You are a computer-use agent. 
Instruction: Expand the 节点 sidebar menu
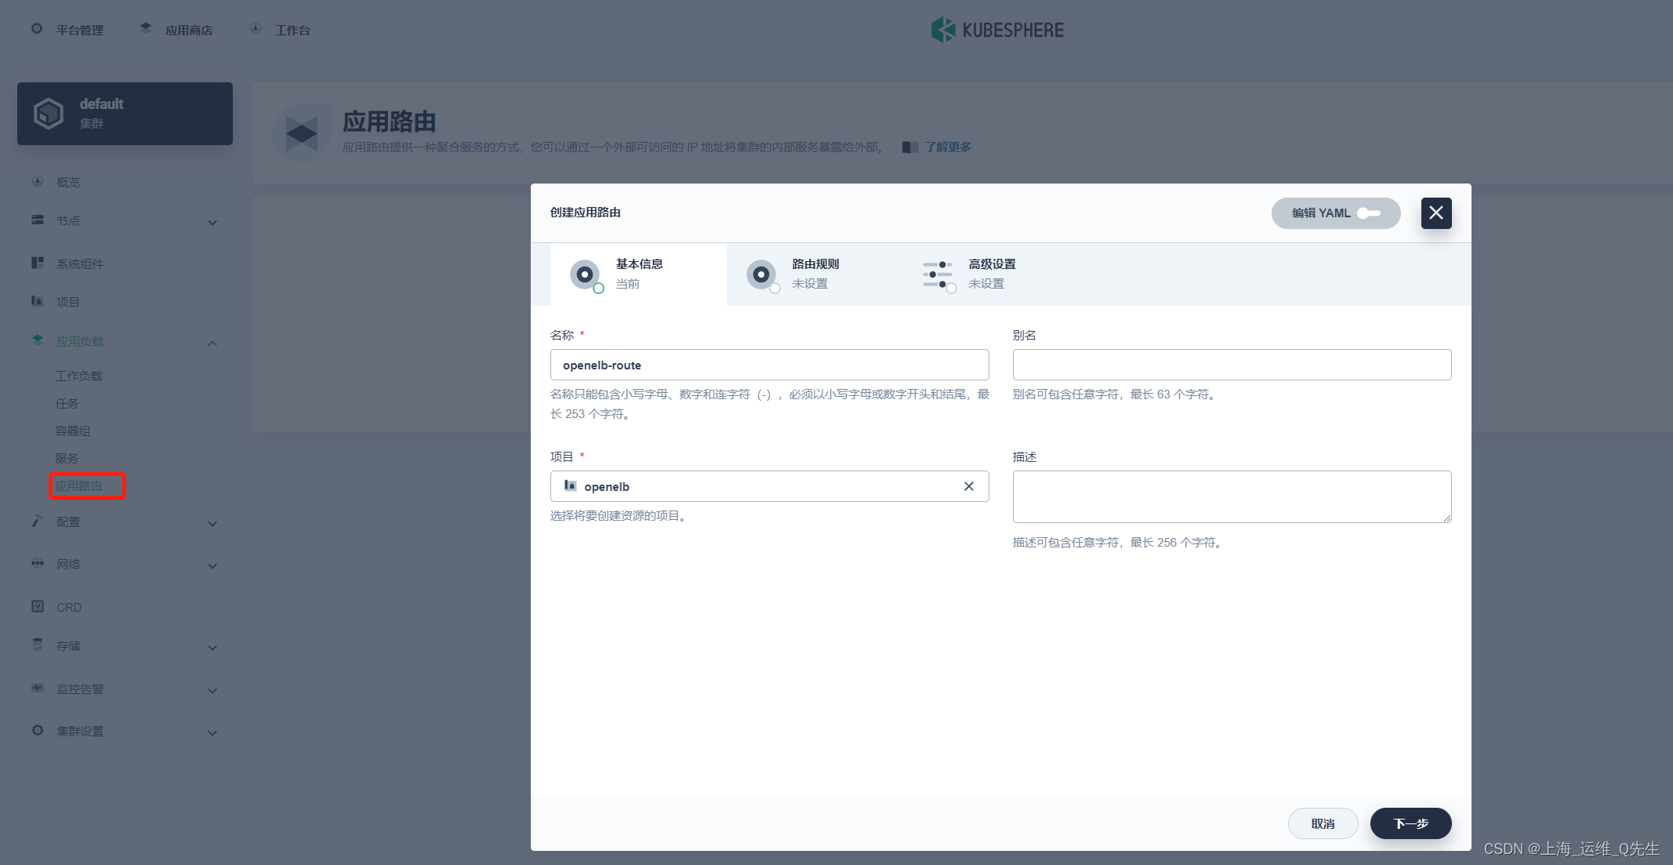click(212, 223)
